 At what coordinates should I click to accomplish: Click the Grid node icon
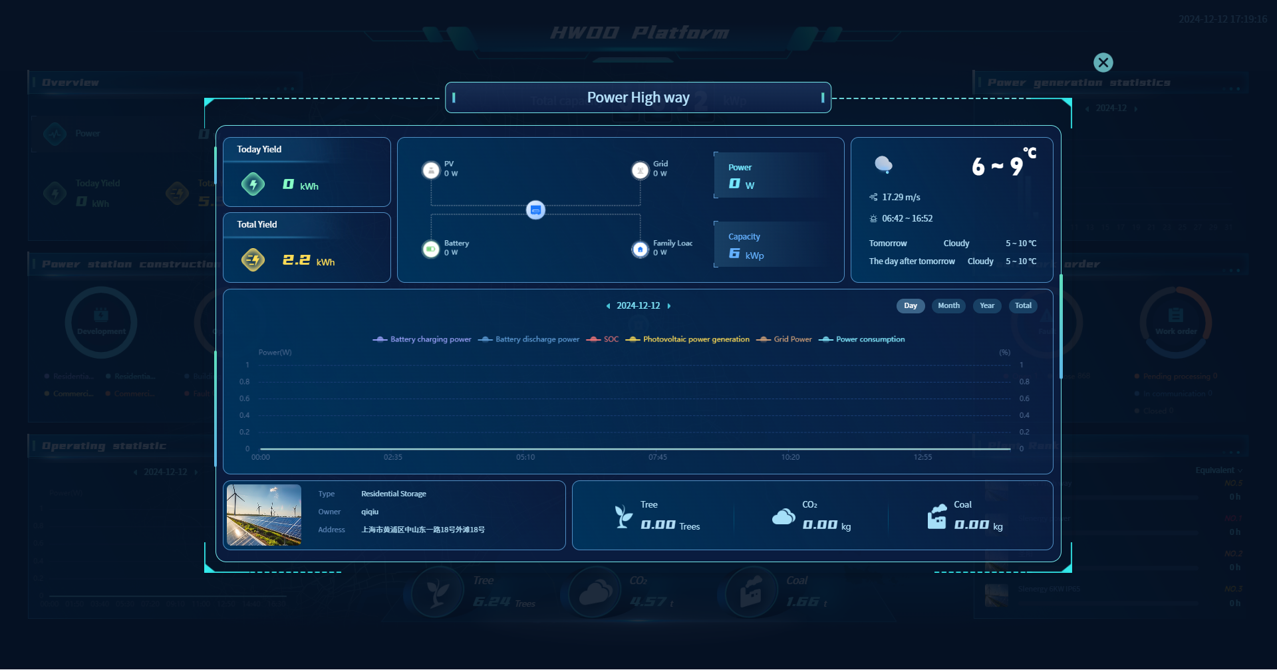tap(640, 170)
